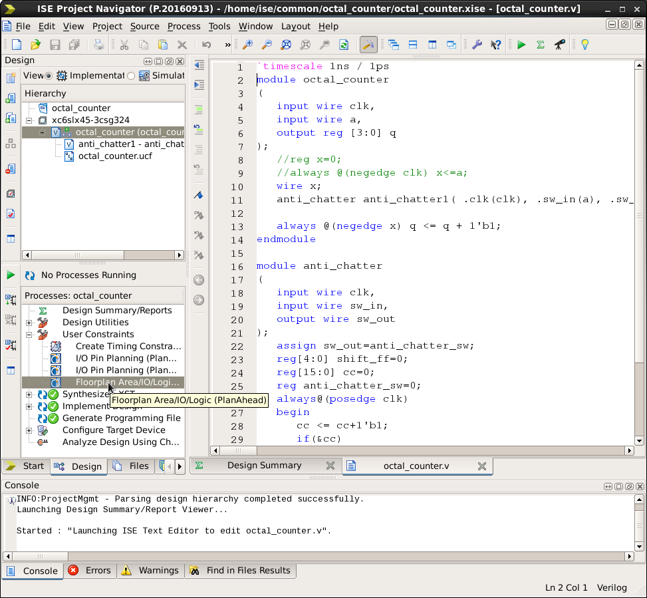The image size is (647, 598).
Task: Switch to the Errors console tab
Action: [x=90, y=570]
